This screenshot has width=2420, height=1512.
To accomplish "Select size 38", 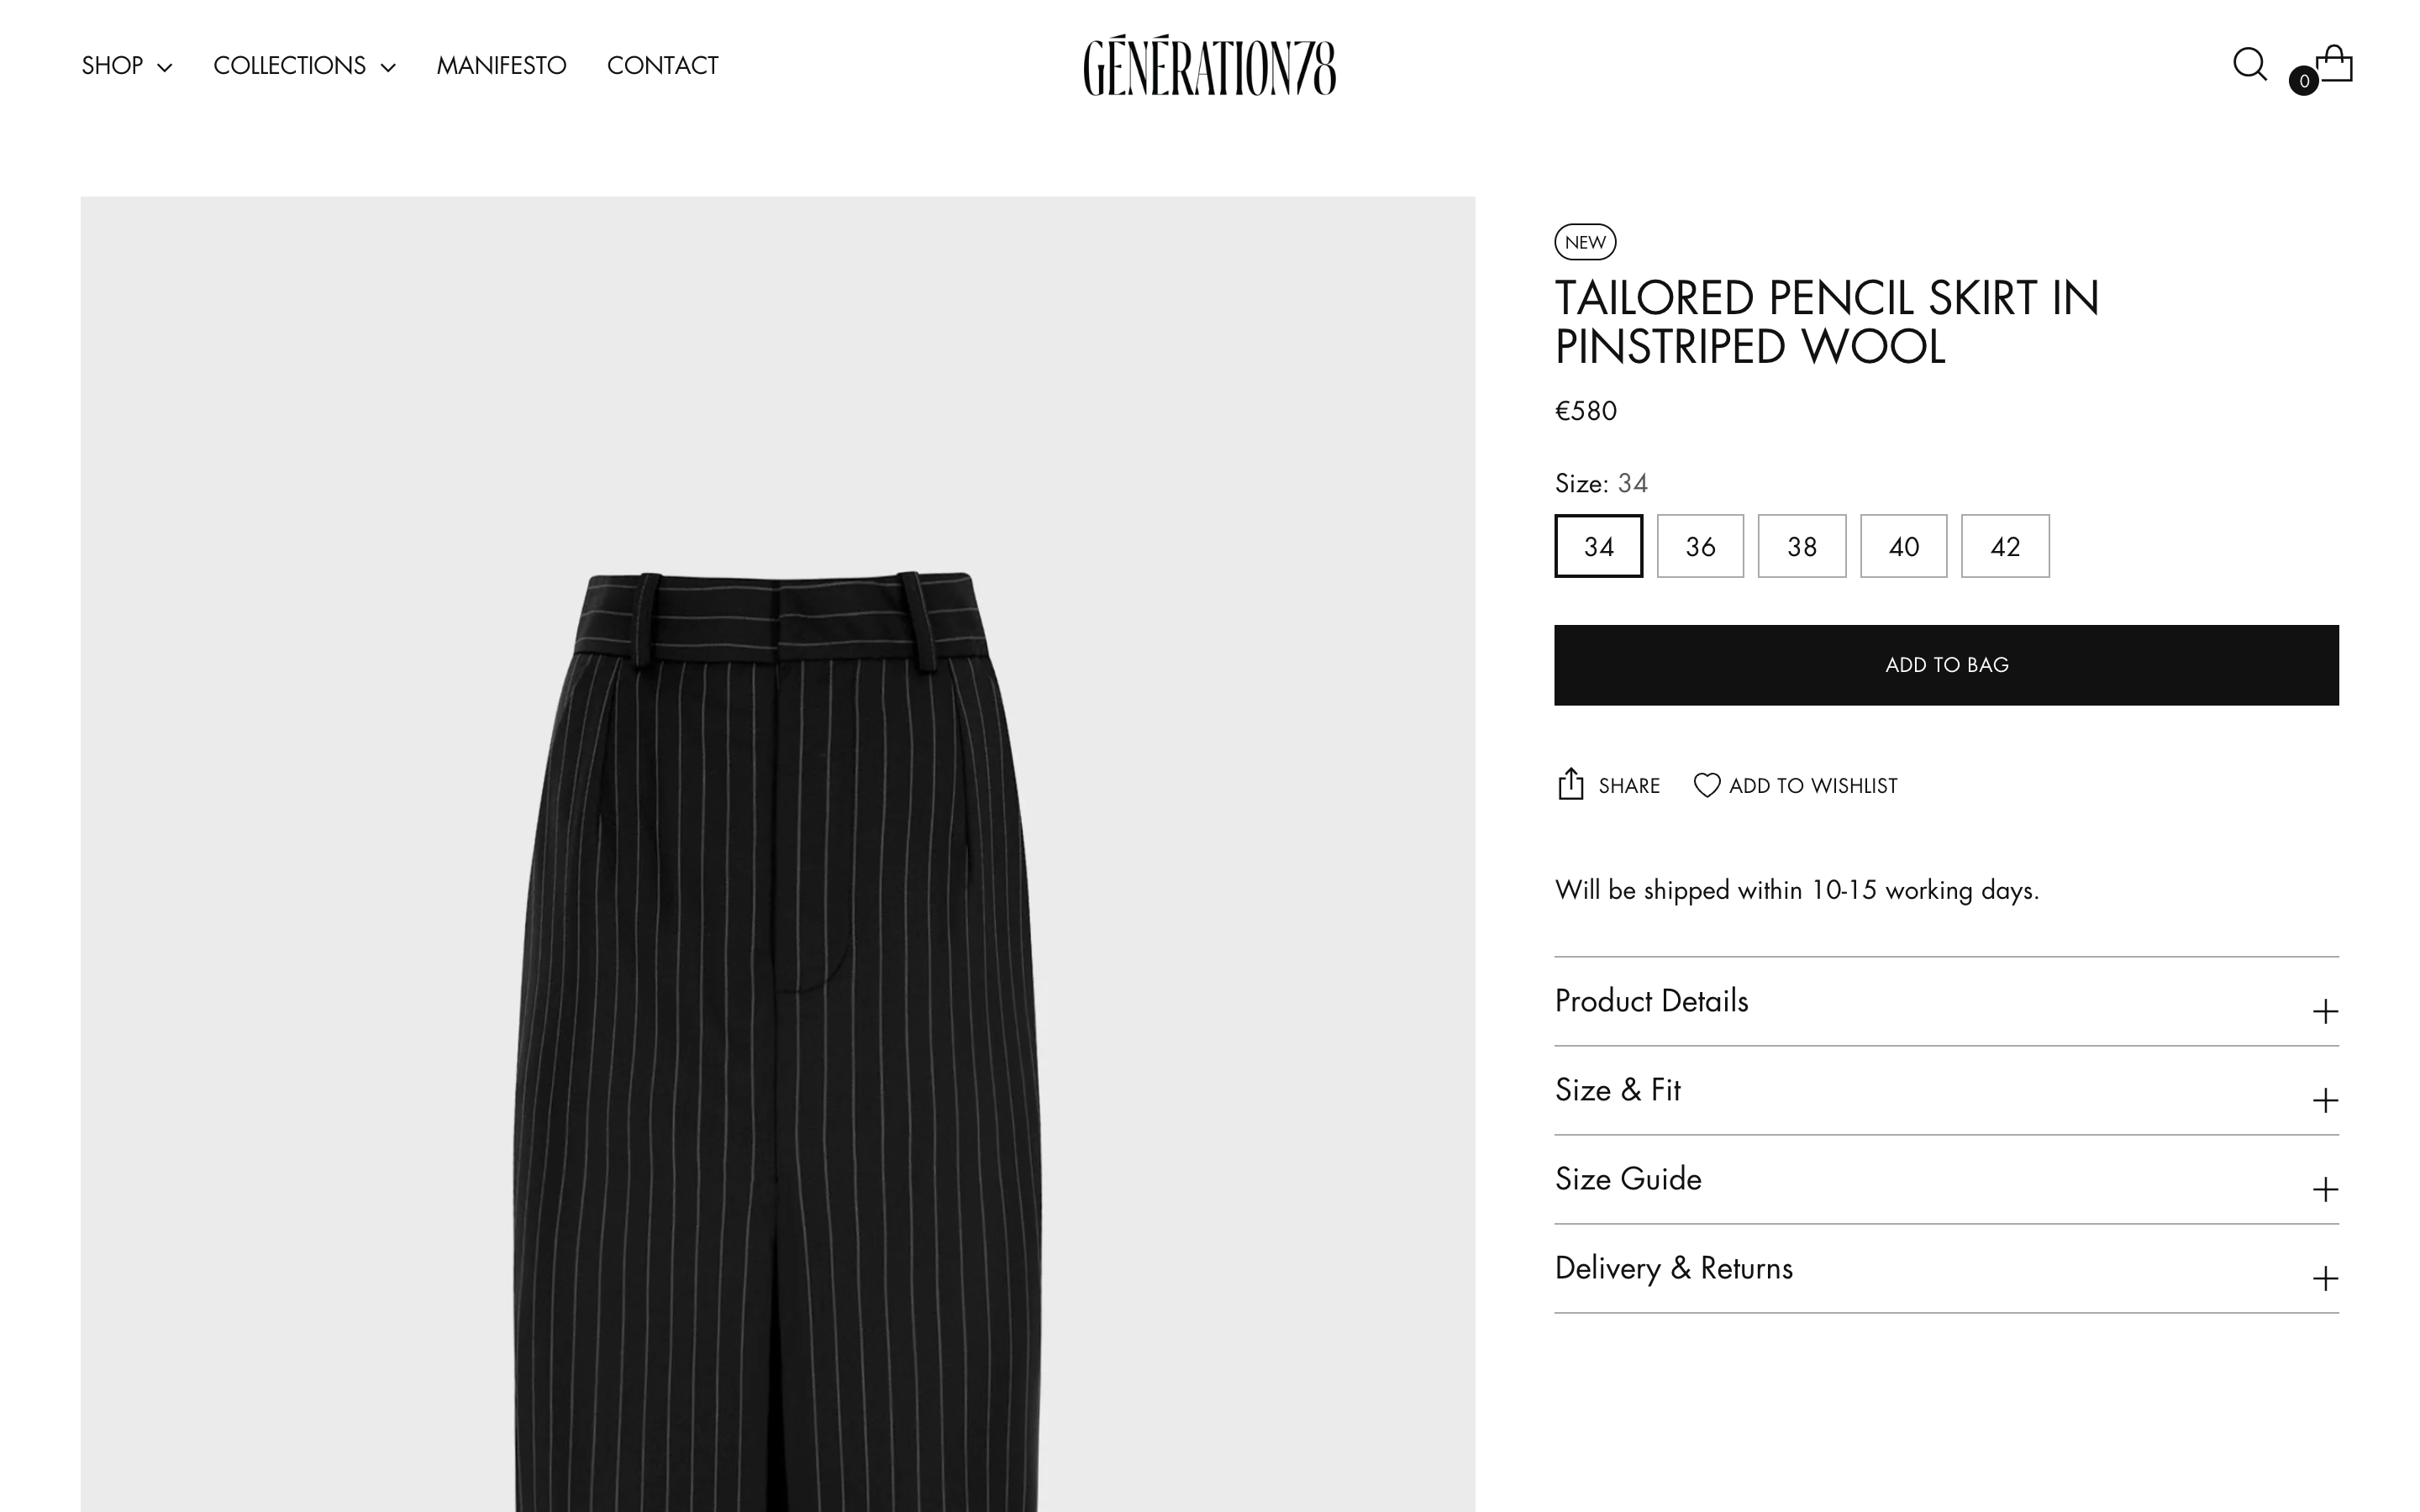I will 1802,546.
